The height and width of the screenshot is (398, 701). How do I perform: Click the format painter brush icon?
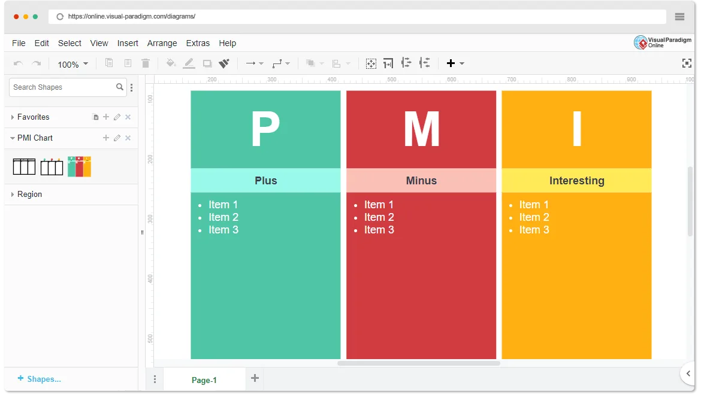(224, 63)
